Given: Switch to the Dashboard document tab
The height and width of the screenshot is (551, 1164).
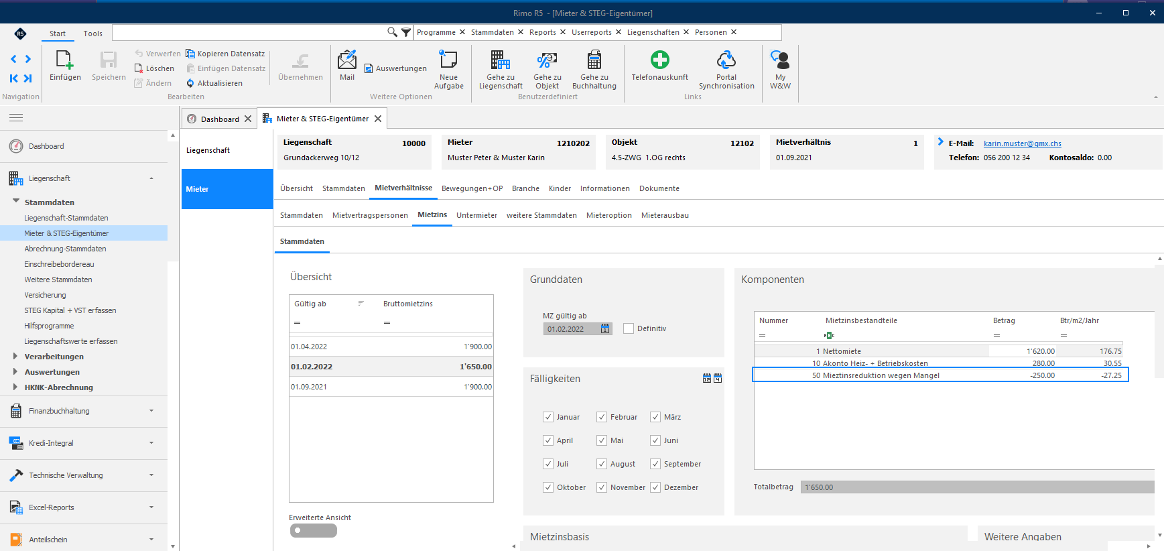Looking at the screenshot, I should (x=220, y=119).
